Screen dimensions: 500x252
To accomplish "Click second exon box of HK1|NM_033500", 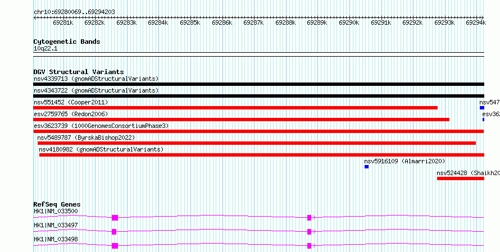I will [x=310, y=218].
